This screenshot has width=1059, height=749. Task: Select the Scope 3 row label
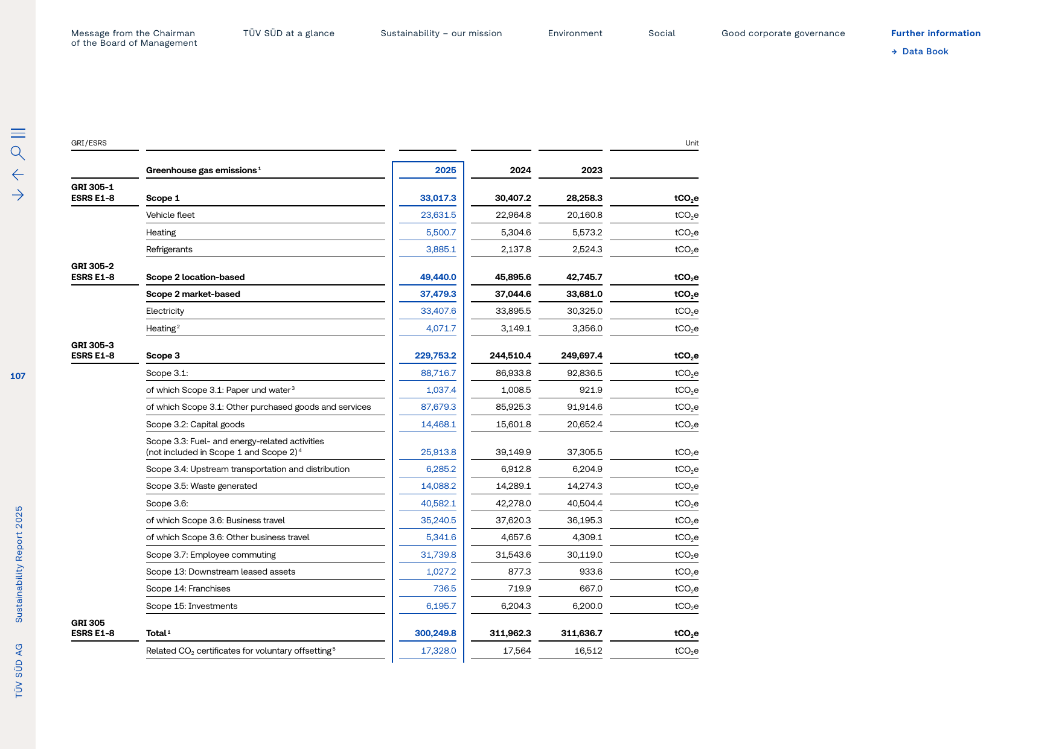(x=163, y=355)
